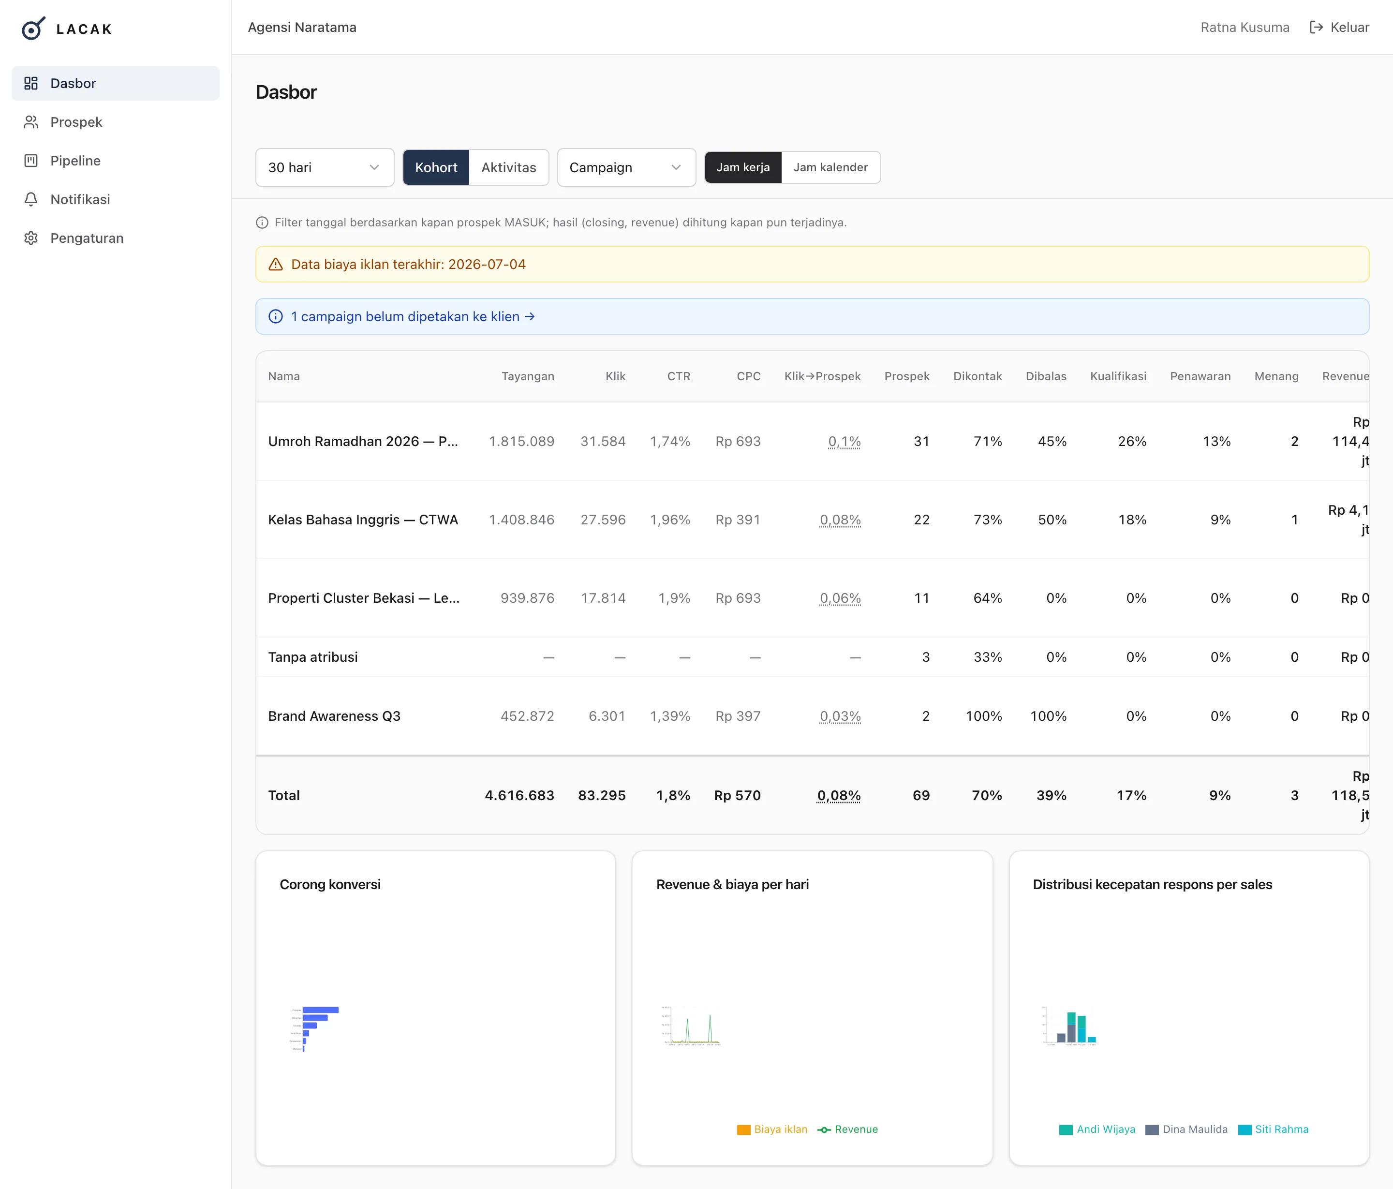
Task: Click the Klik→Prospek column header
Action: (x=822, y=377)
